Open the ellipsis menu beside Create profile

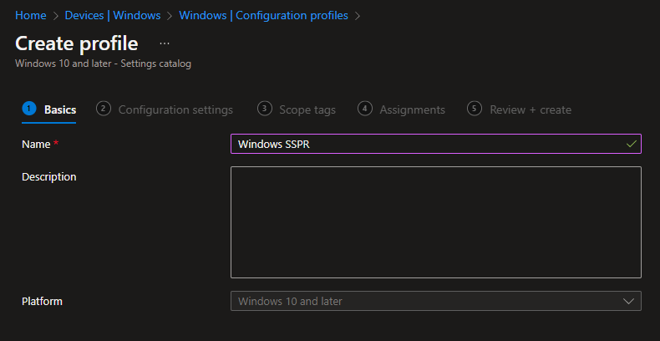click(x=165, y=43)
